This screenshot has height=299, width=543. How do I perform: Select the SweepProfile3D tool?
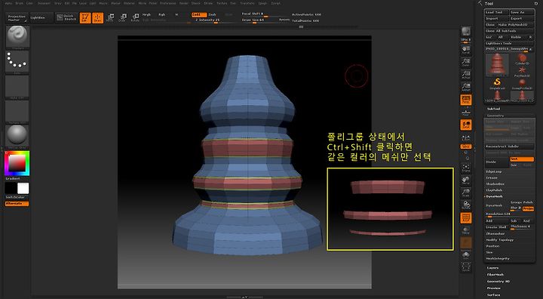coord(522,84)
